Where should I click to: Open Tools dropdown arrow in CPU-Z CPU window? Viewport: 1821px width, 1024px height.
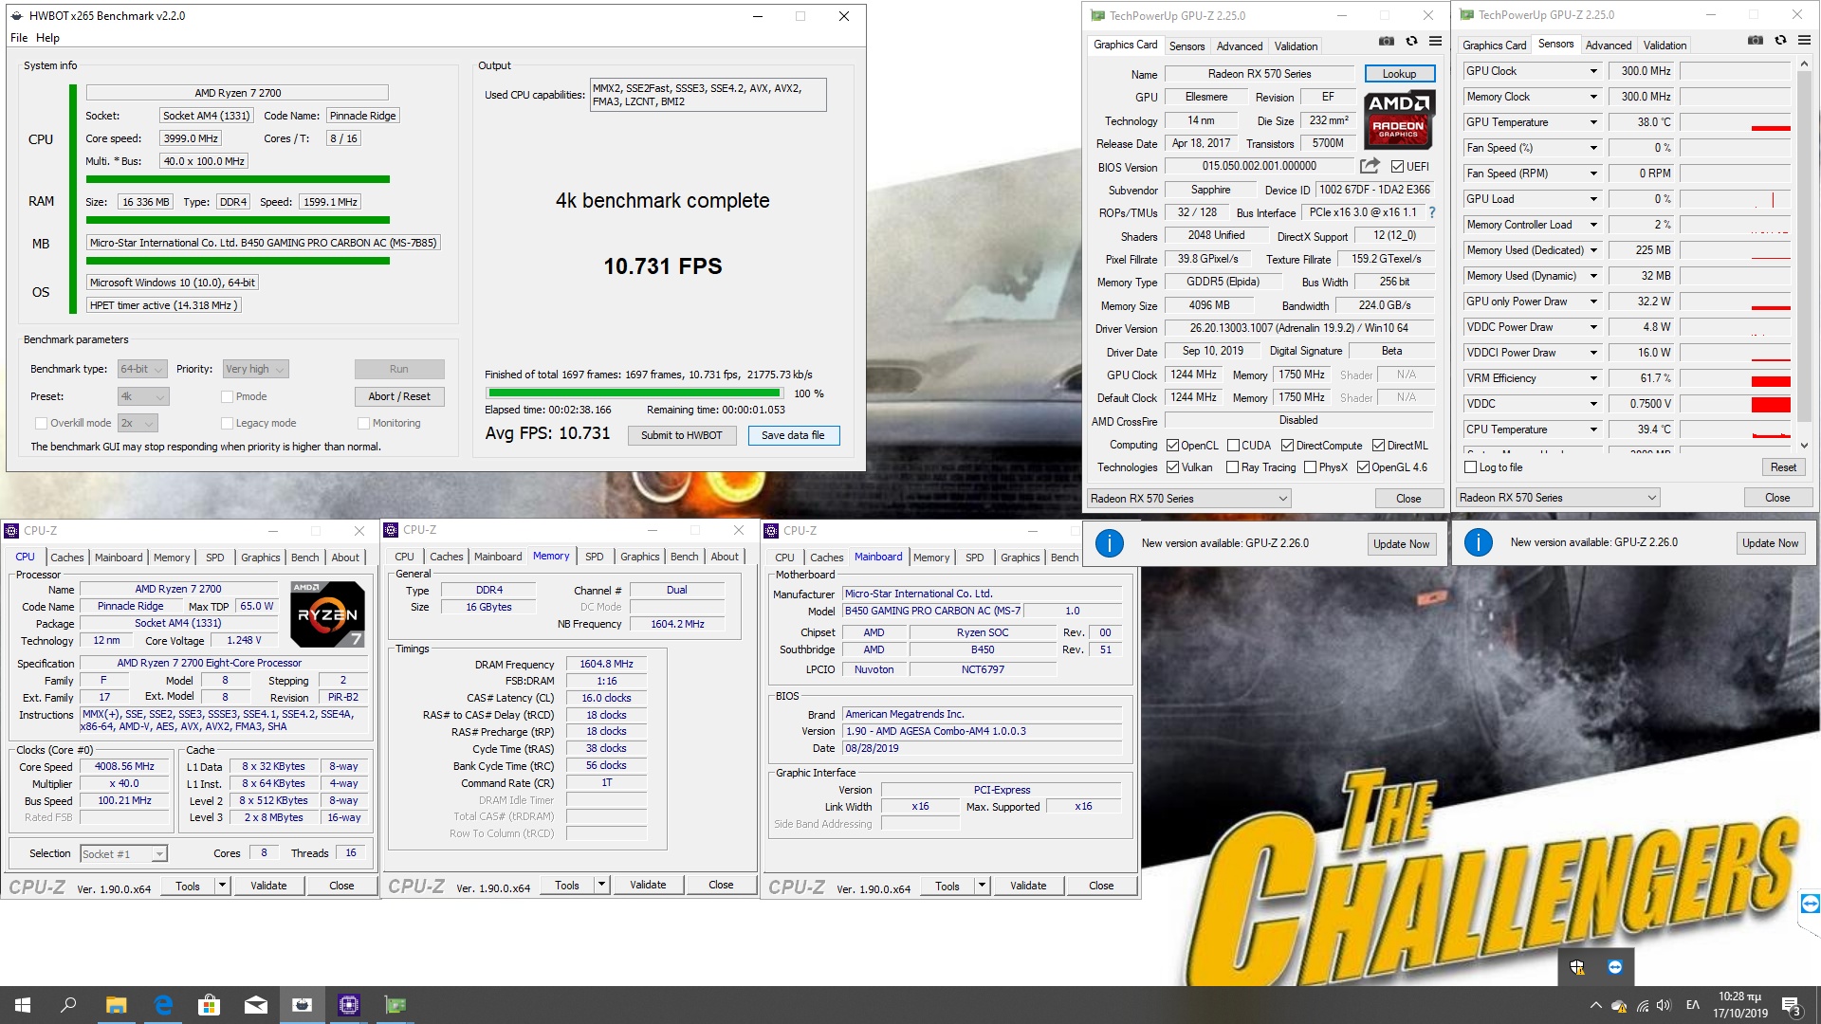click(x=222, y=886)
